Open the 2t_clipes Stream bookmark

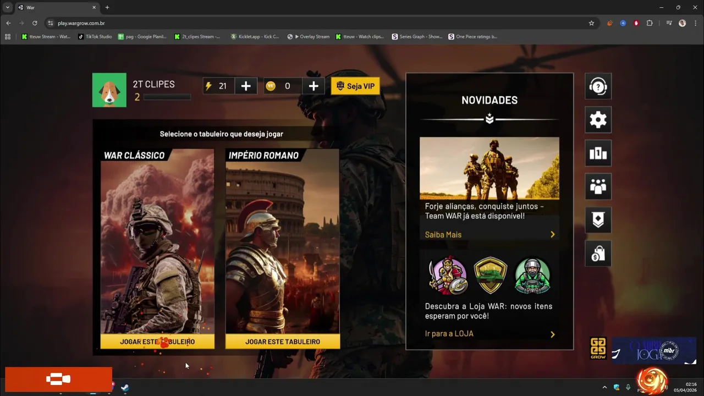point(197,37)
